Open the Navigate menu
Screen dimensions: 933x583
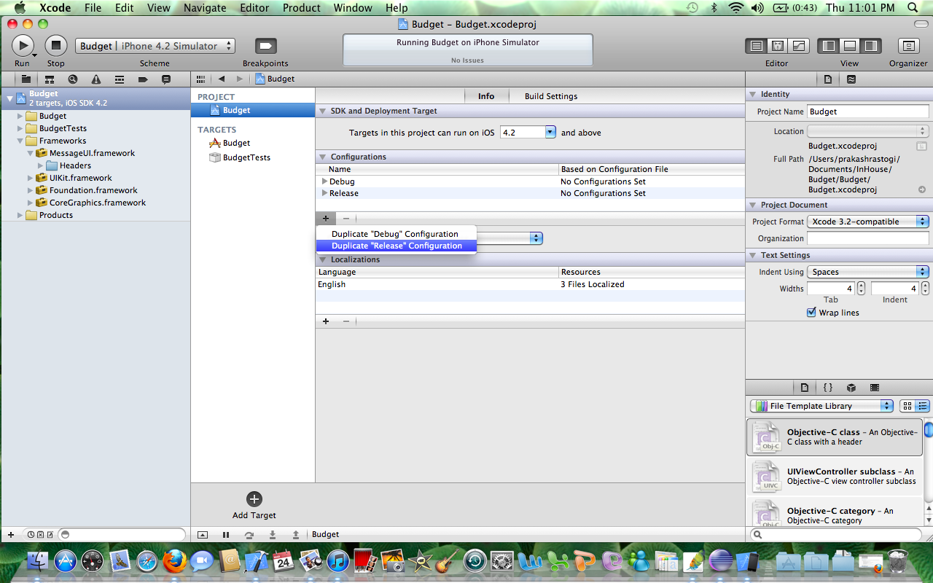pos(205,8)
